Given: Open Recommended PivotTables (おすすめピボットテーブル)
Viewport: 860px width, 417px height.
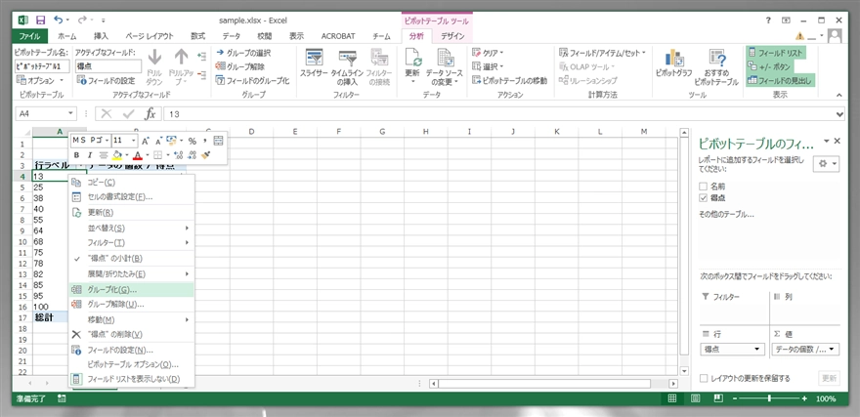Looking at the screenshot, I should [716, 68].
